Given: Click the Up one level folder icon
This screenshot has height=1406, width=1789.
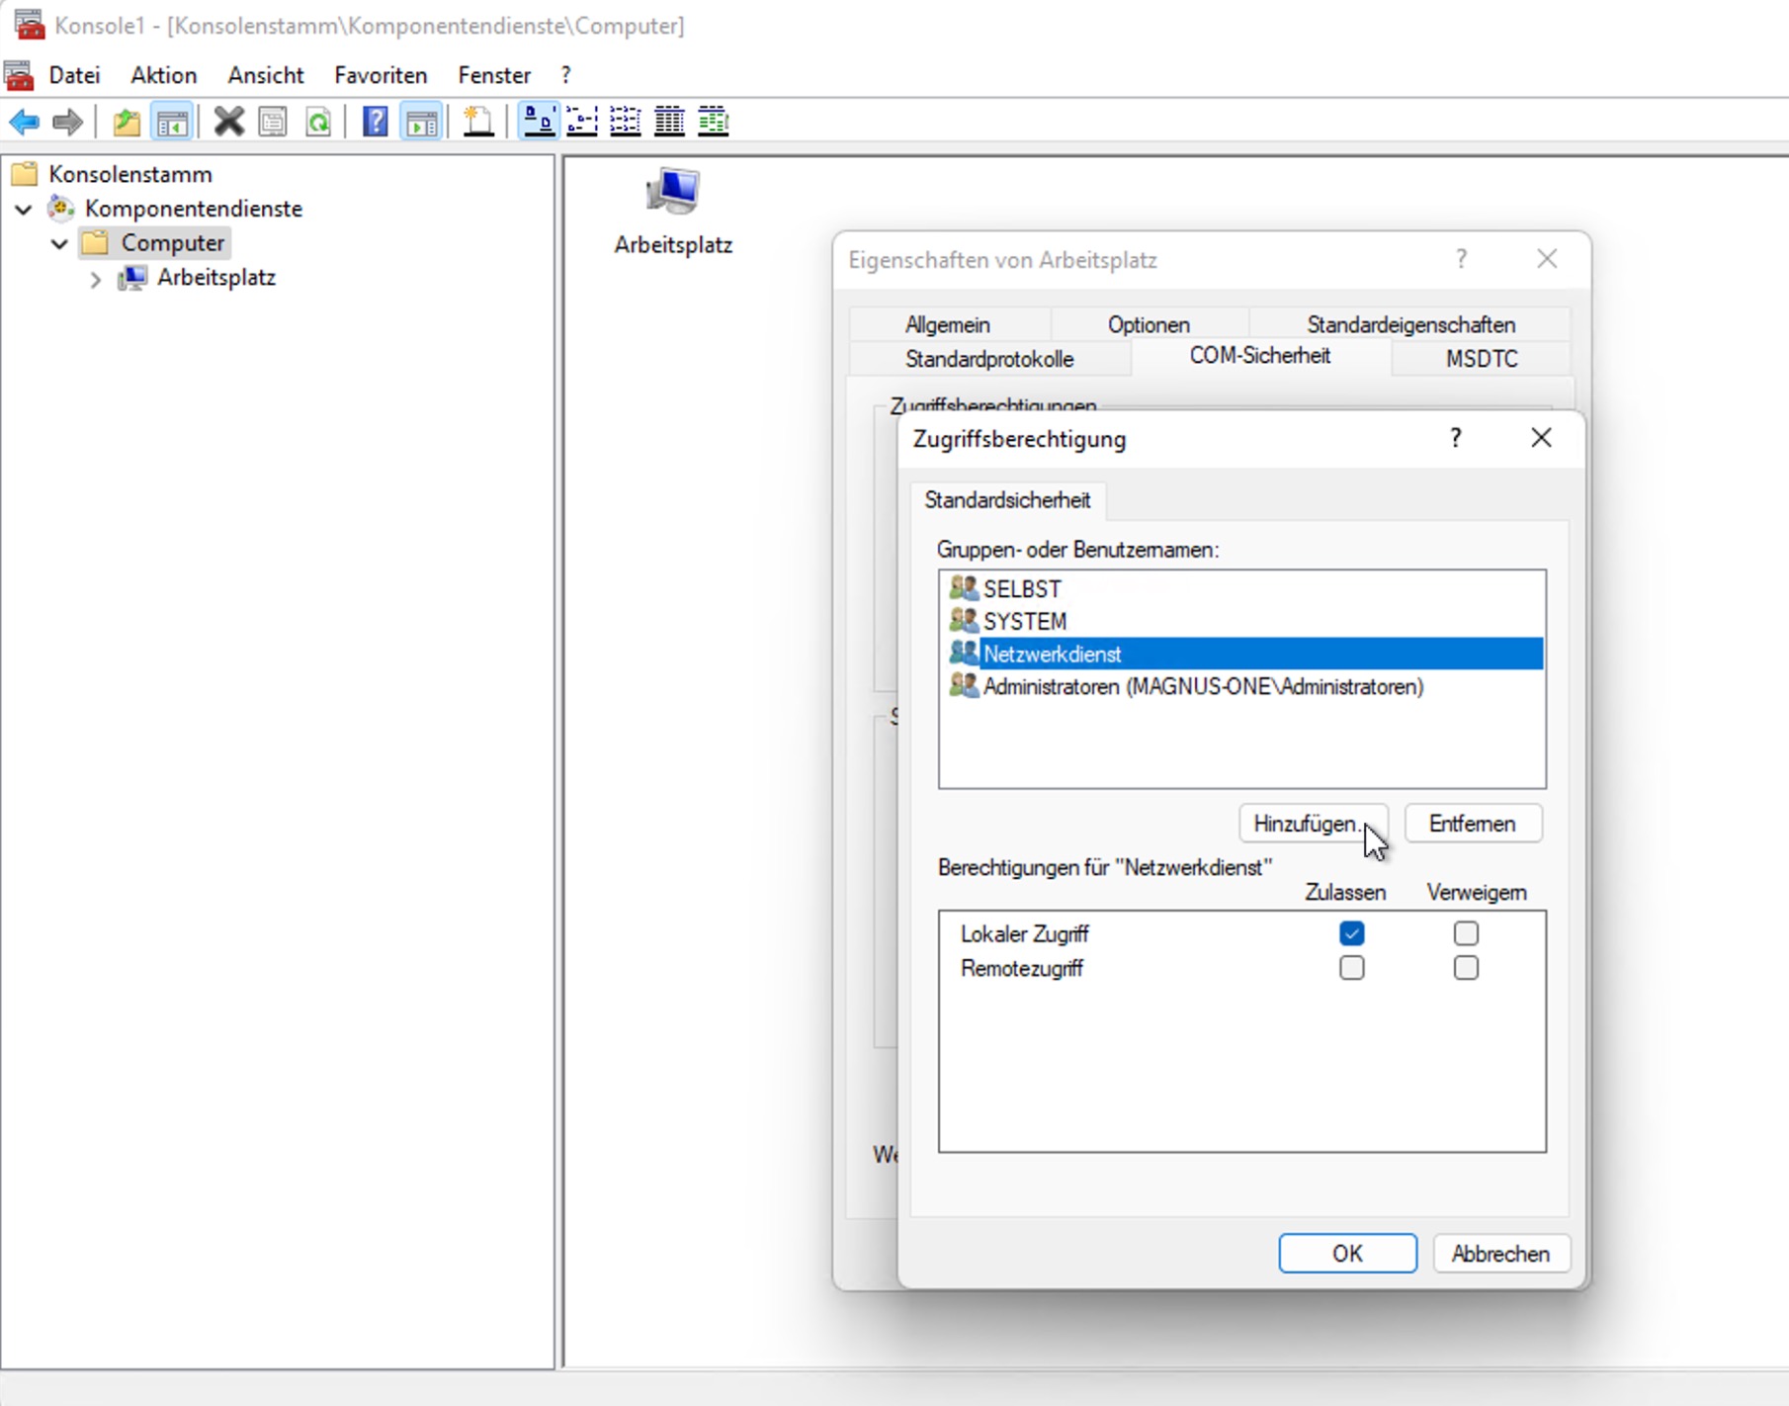Looking at the screenshot, I should tap(127, 122).
